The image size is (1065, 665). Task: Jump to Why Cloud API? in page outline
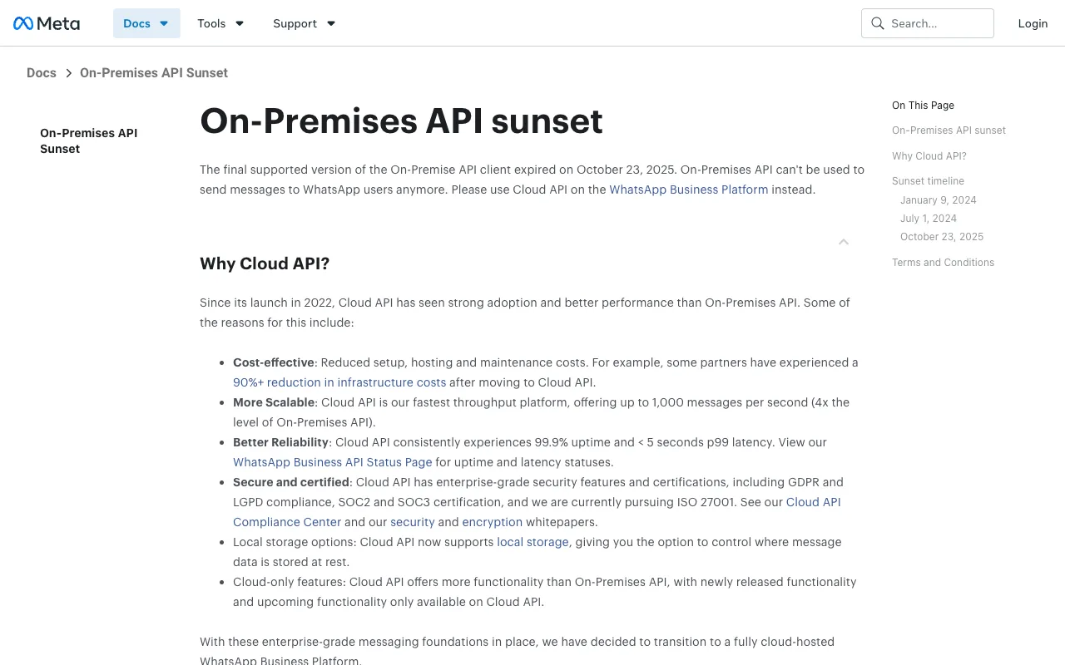pyautogui.click(x=929, y=156)
